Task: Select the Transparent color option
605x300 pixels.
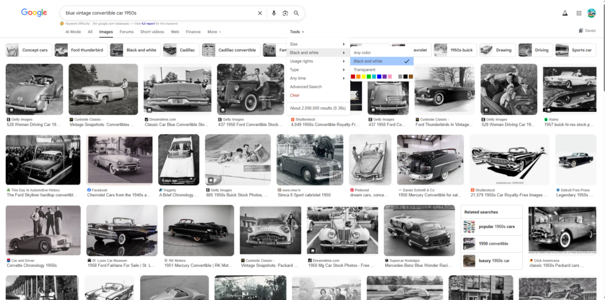Action: click(382, 70)
